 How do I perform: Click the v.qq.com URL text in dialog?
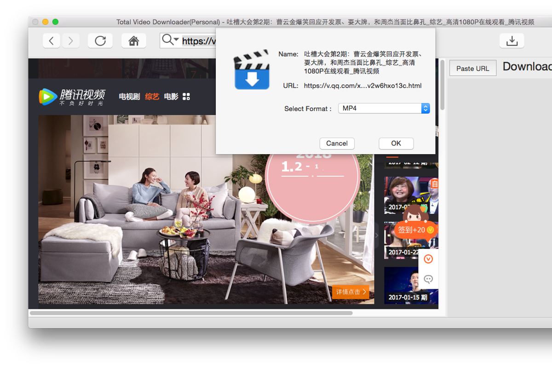click(362, 86)
